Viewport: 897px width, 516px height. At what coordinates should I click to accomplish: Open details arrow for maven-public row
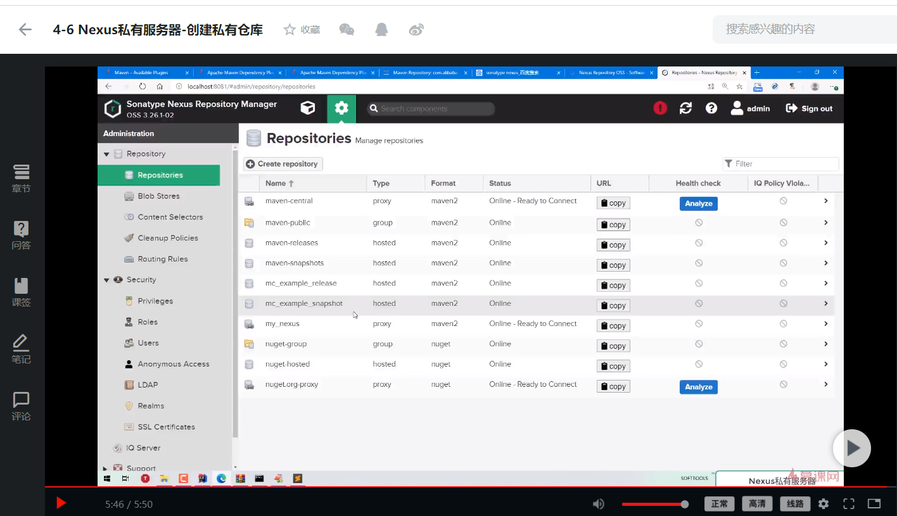(x=826, y=222)
